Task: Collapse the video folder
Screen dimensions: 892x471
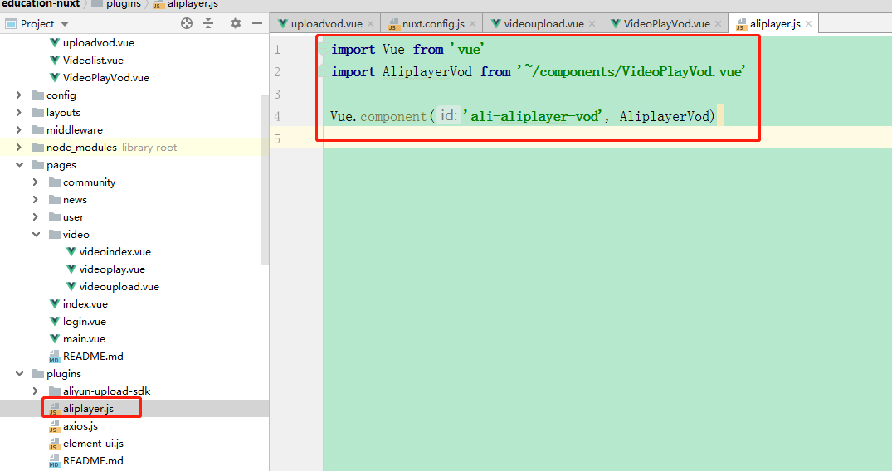Action: pos(36,235)
